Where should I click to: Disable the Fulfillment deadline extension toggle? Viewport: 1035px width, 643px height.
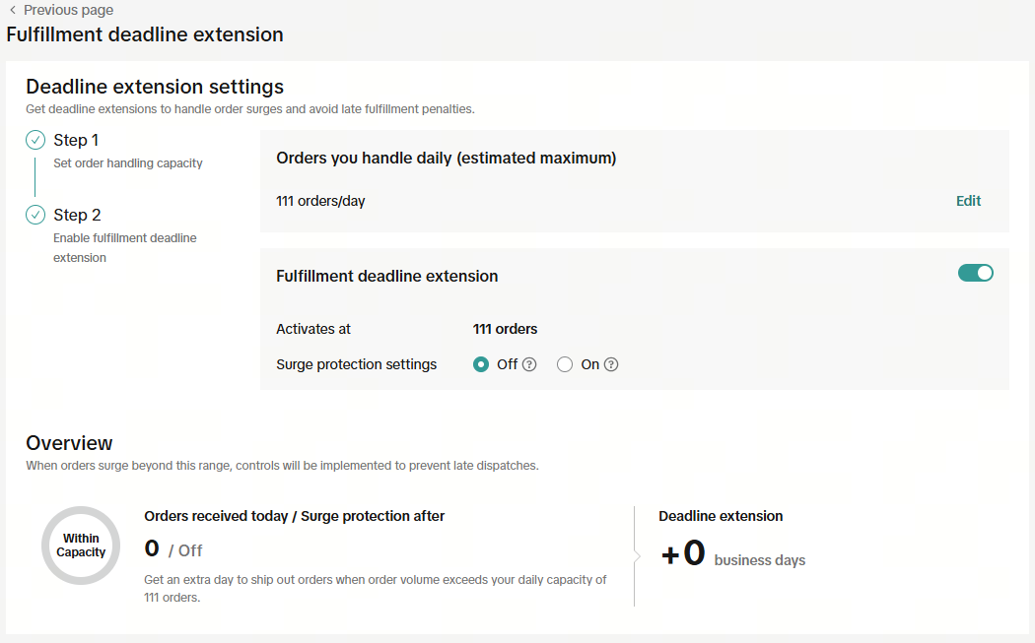click(x=975, y=273)
